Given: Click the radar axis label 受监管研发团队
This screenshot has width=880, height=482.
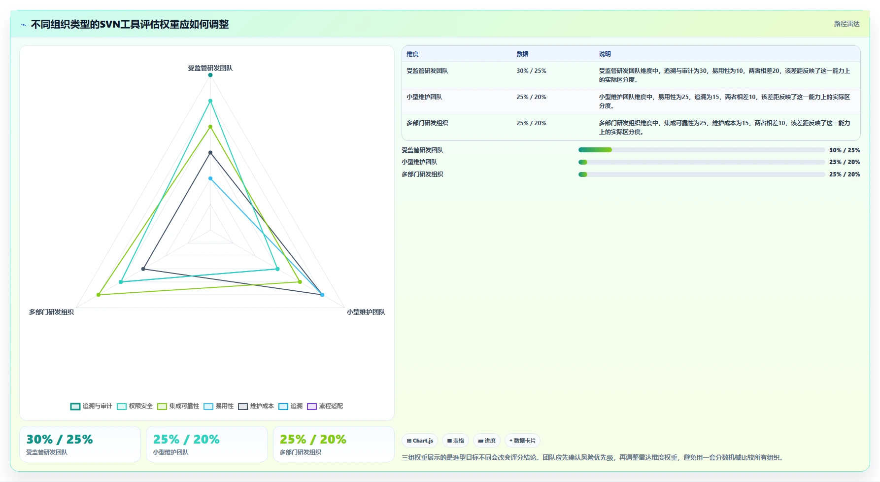Looking at the screenshot, I should point(210,68).
